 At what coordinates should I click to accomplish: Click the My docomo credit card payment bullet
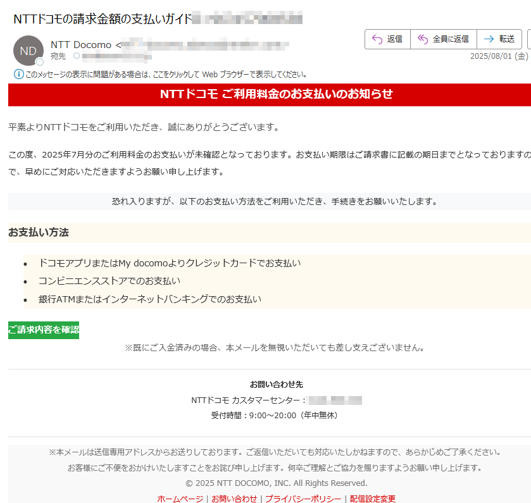pyautogui.click(x=170, y=263)
